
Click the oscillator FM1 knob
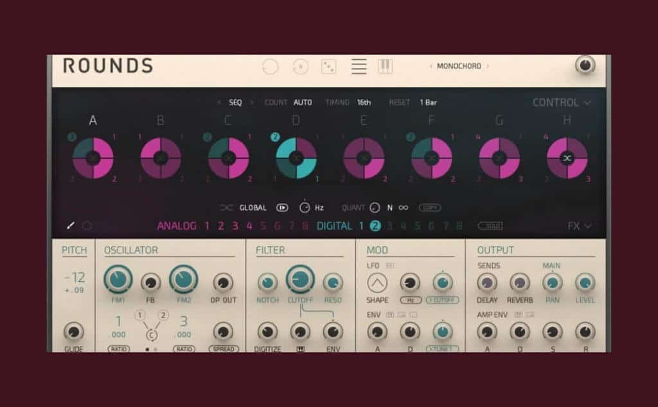point(118,279)
